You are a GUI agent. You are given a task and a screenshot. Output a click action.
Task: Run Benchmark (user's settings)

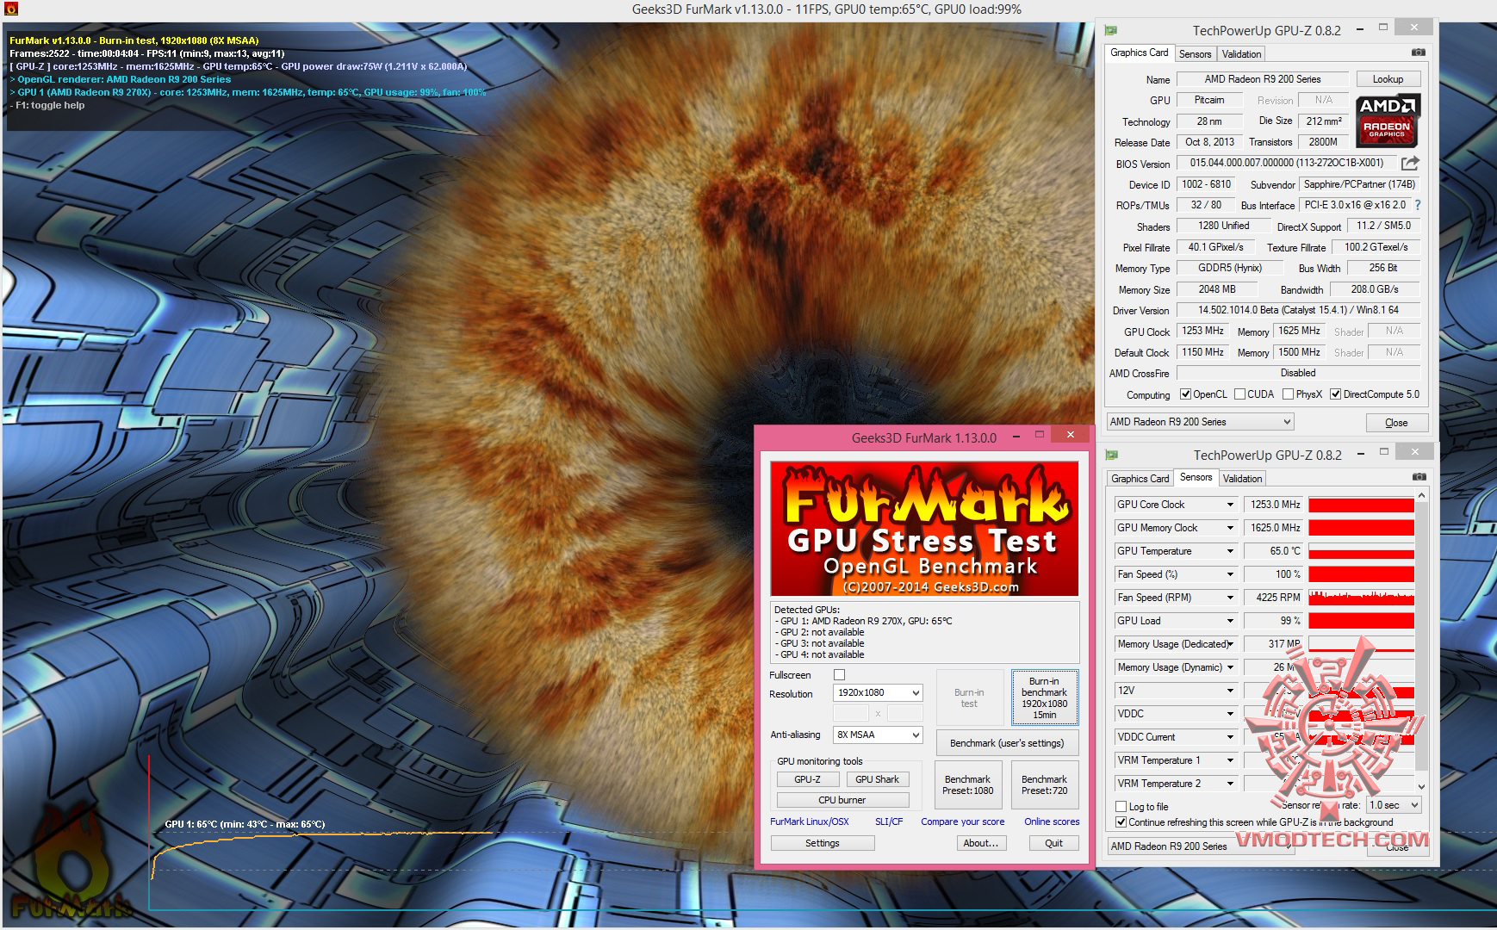coord(1007,743)
